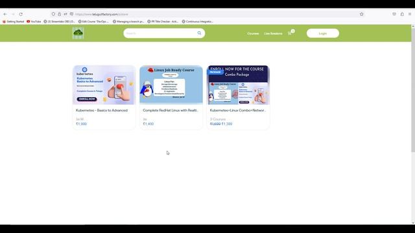The width and height of the screenshot is (415, 233).
Task: Open the Courses nav item
Action: [253, 34]
